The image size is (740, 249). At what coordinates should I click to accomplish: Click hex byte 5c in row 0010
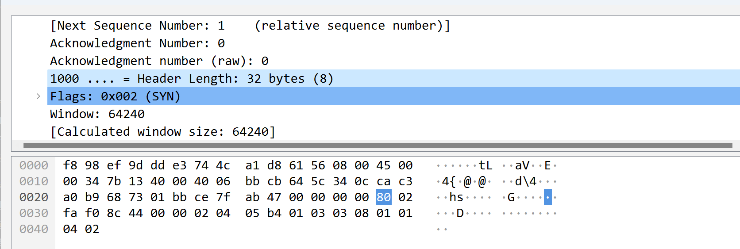click(318, 181)
